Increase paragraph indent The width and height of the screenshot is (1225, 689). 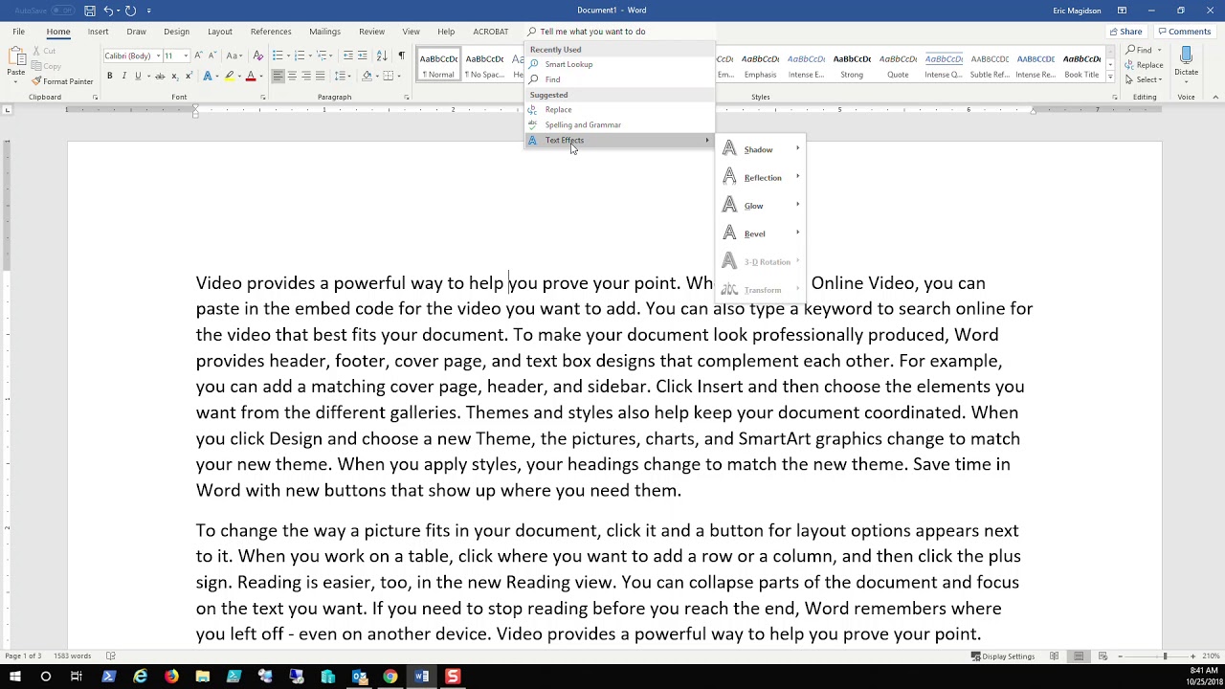pyautogui.click(x=363, y=56)
